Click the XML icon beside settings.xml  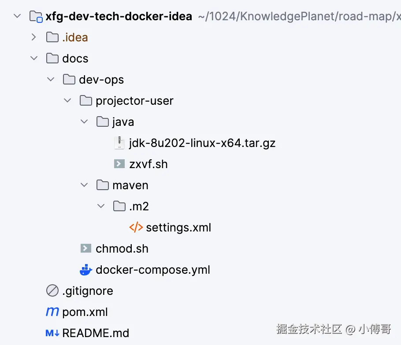(136, 228)
